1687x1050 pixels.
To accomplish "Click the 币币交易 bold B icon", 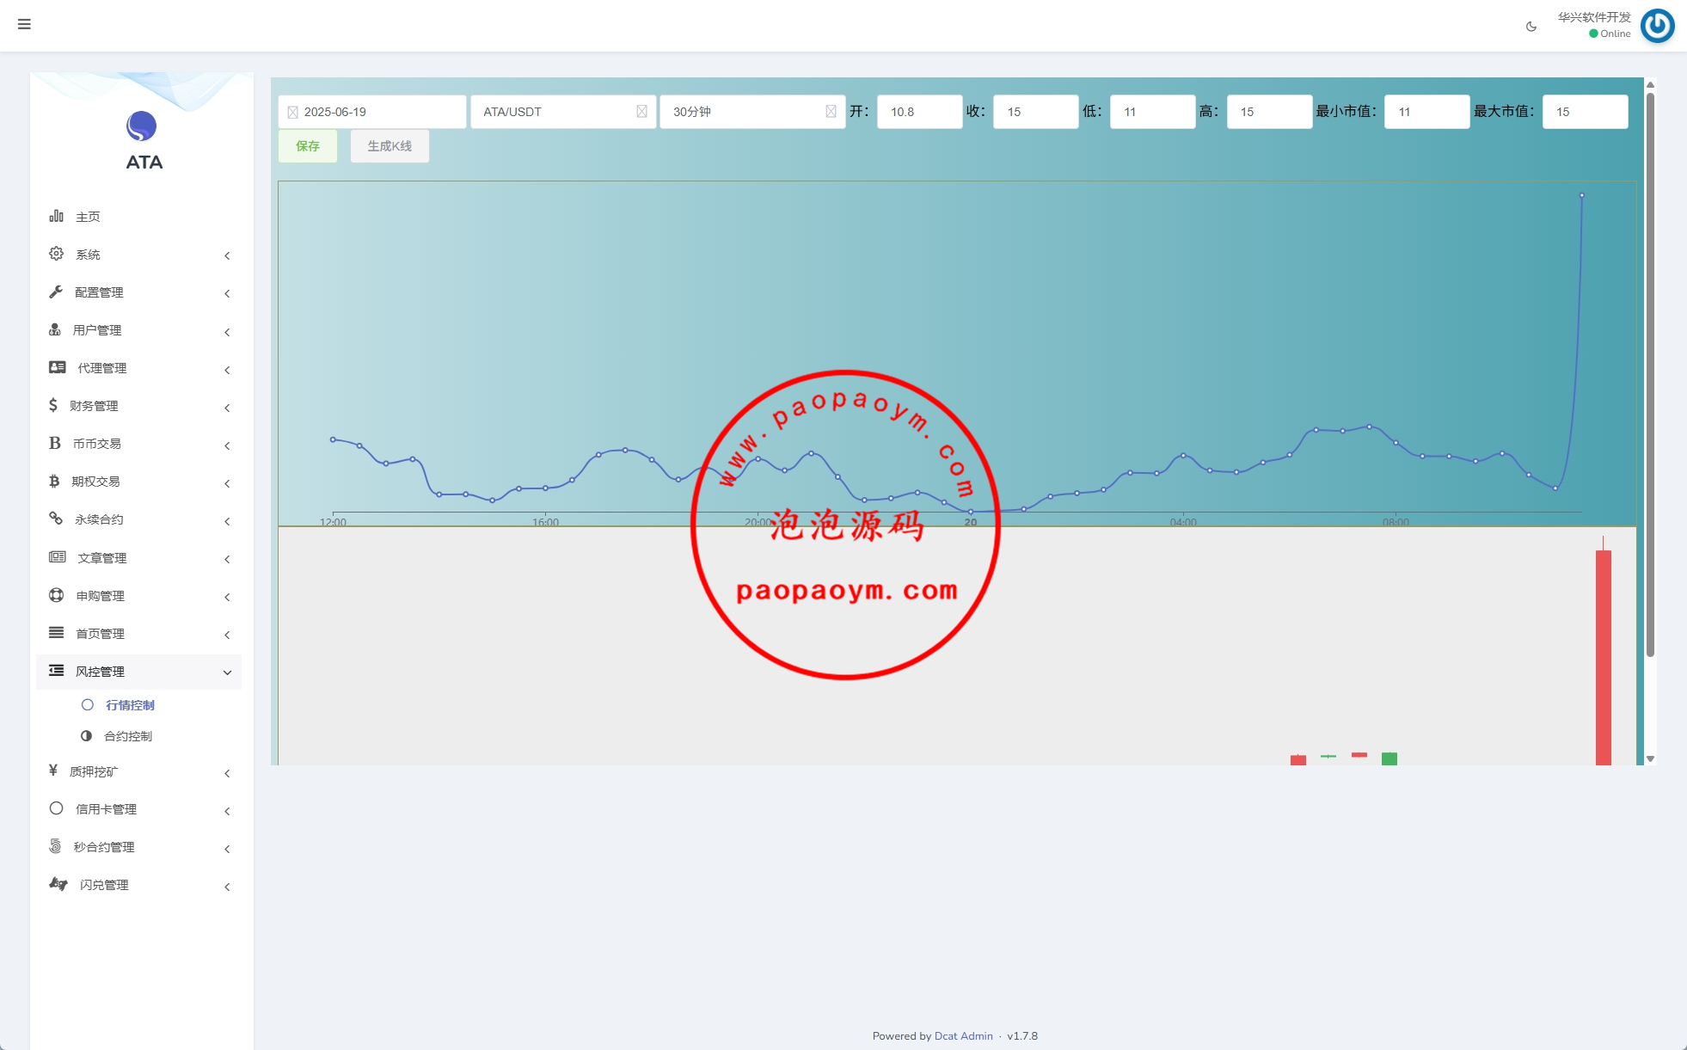I will pos(55,443).
